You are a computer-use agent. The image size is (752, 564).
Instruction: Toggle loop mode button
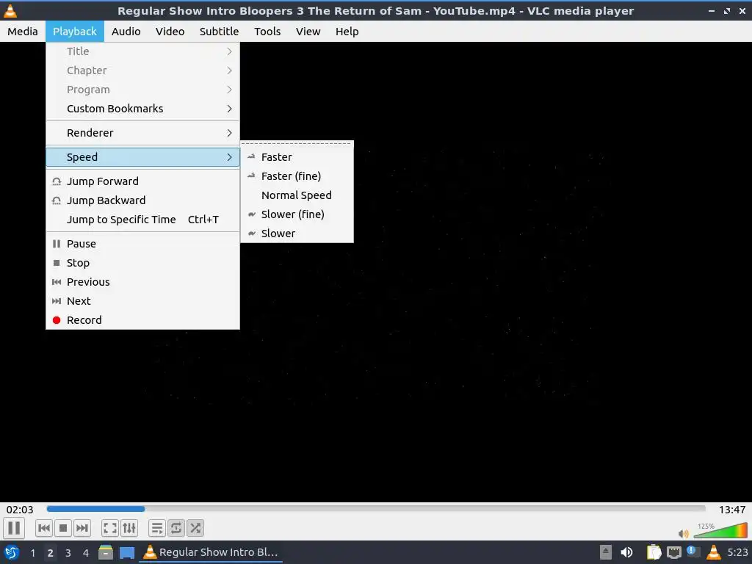tap(176, 528)
